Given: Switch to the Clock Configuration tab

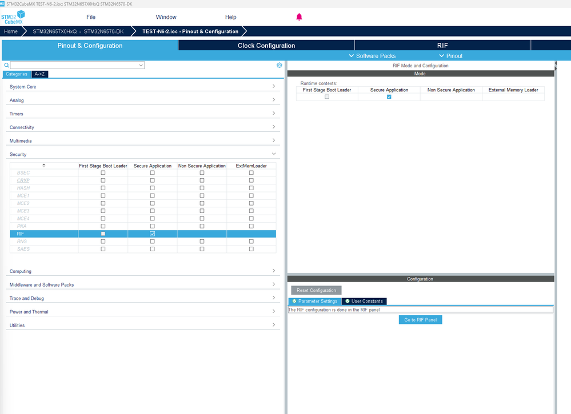Looking at the screenshot, I should click(x=266, y=46).
